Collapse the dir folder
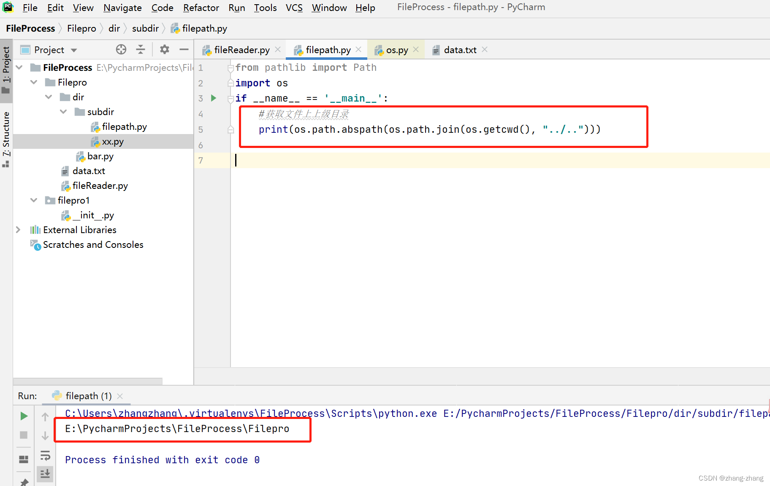The height and width of the screenshot is (486, 770). pos(49,97)
